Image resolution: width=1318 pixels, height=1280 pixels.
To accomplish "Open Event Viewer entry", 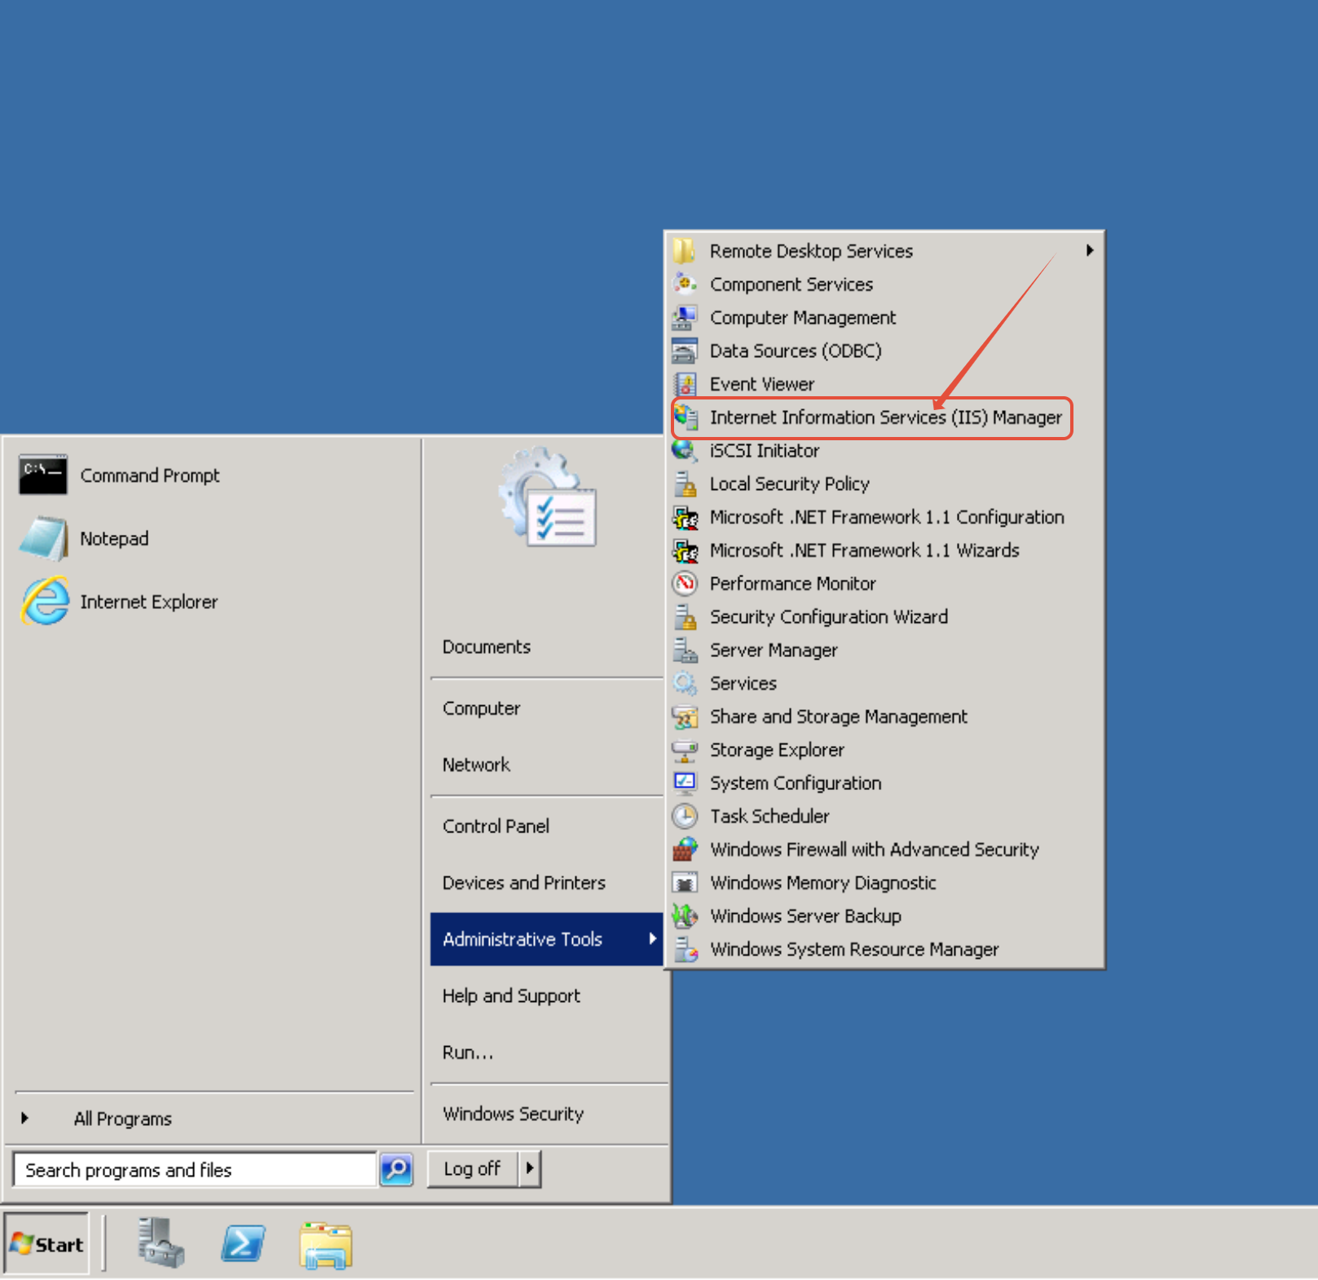I will tap(885, 384).
